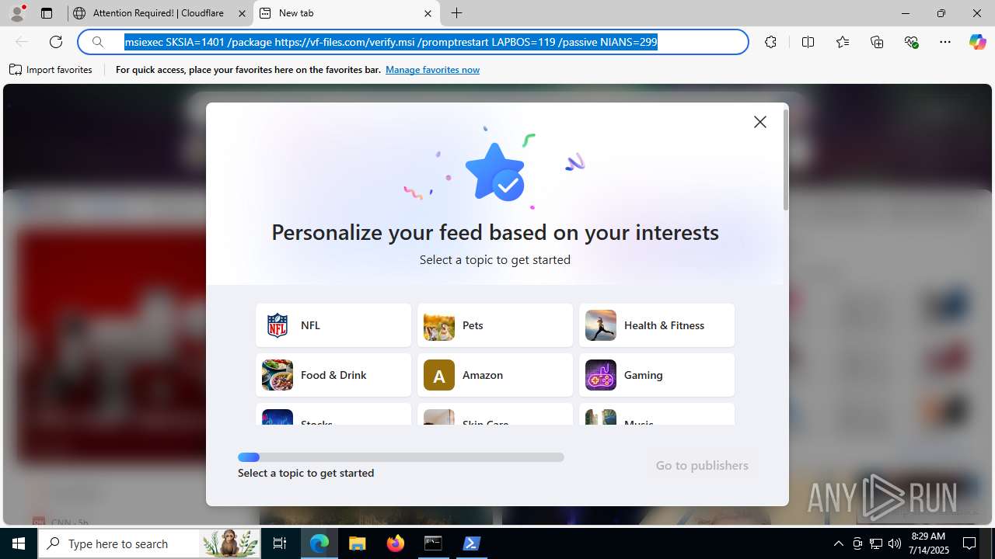
Task: Click the address bar search icon
Action: (98, 42)
